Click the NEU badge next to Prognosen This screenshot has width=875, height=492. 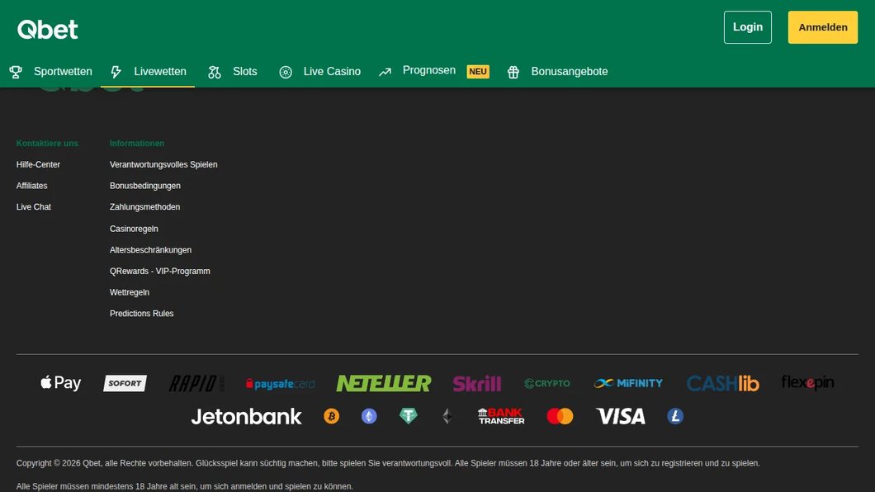(478, 71)
